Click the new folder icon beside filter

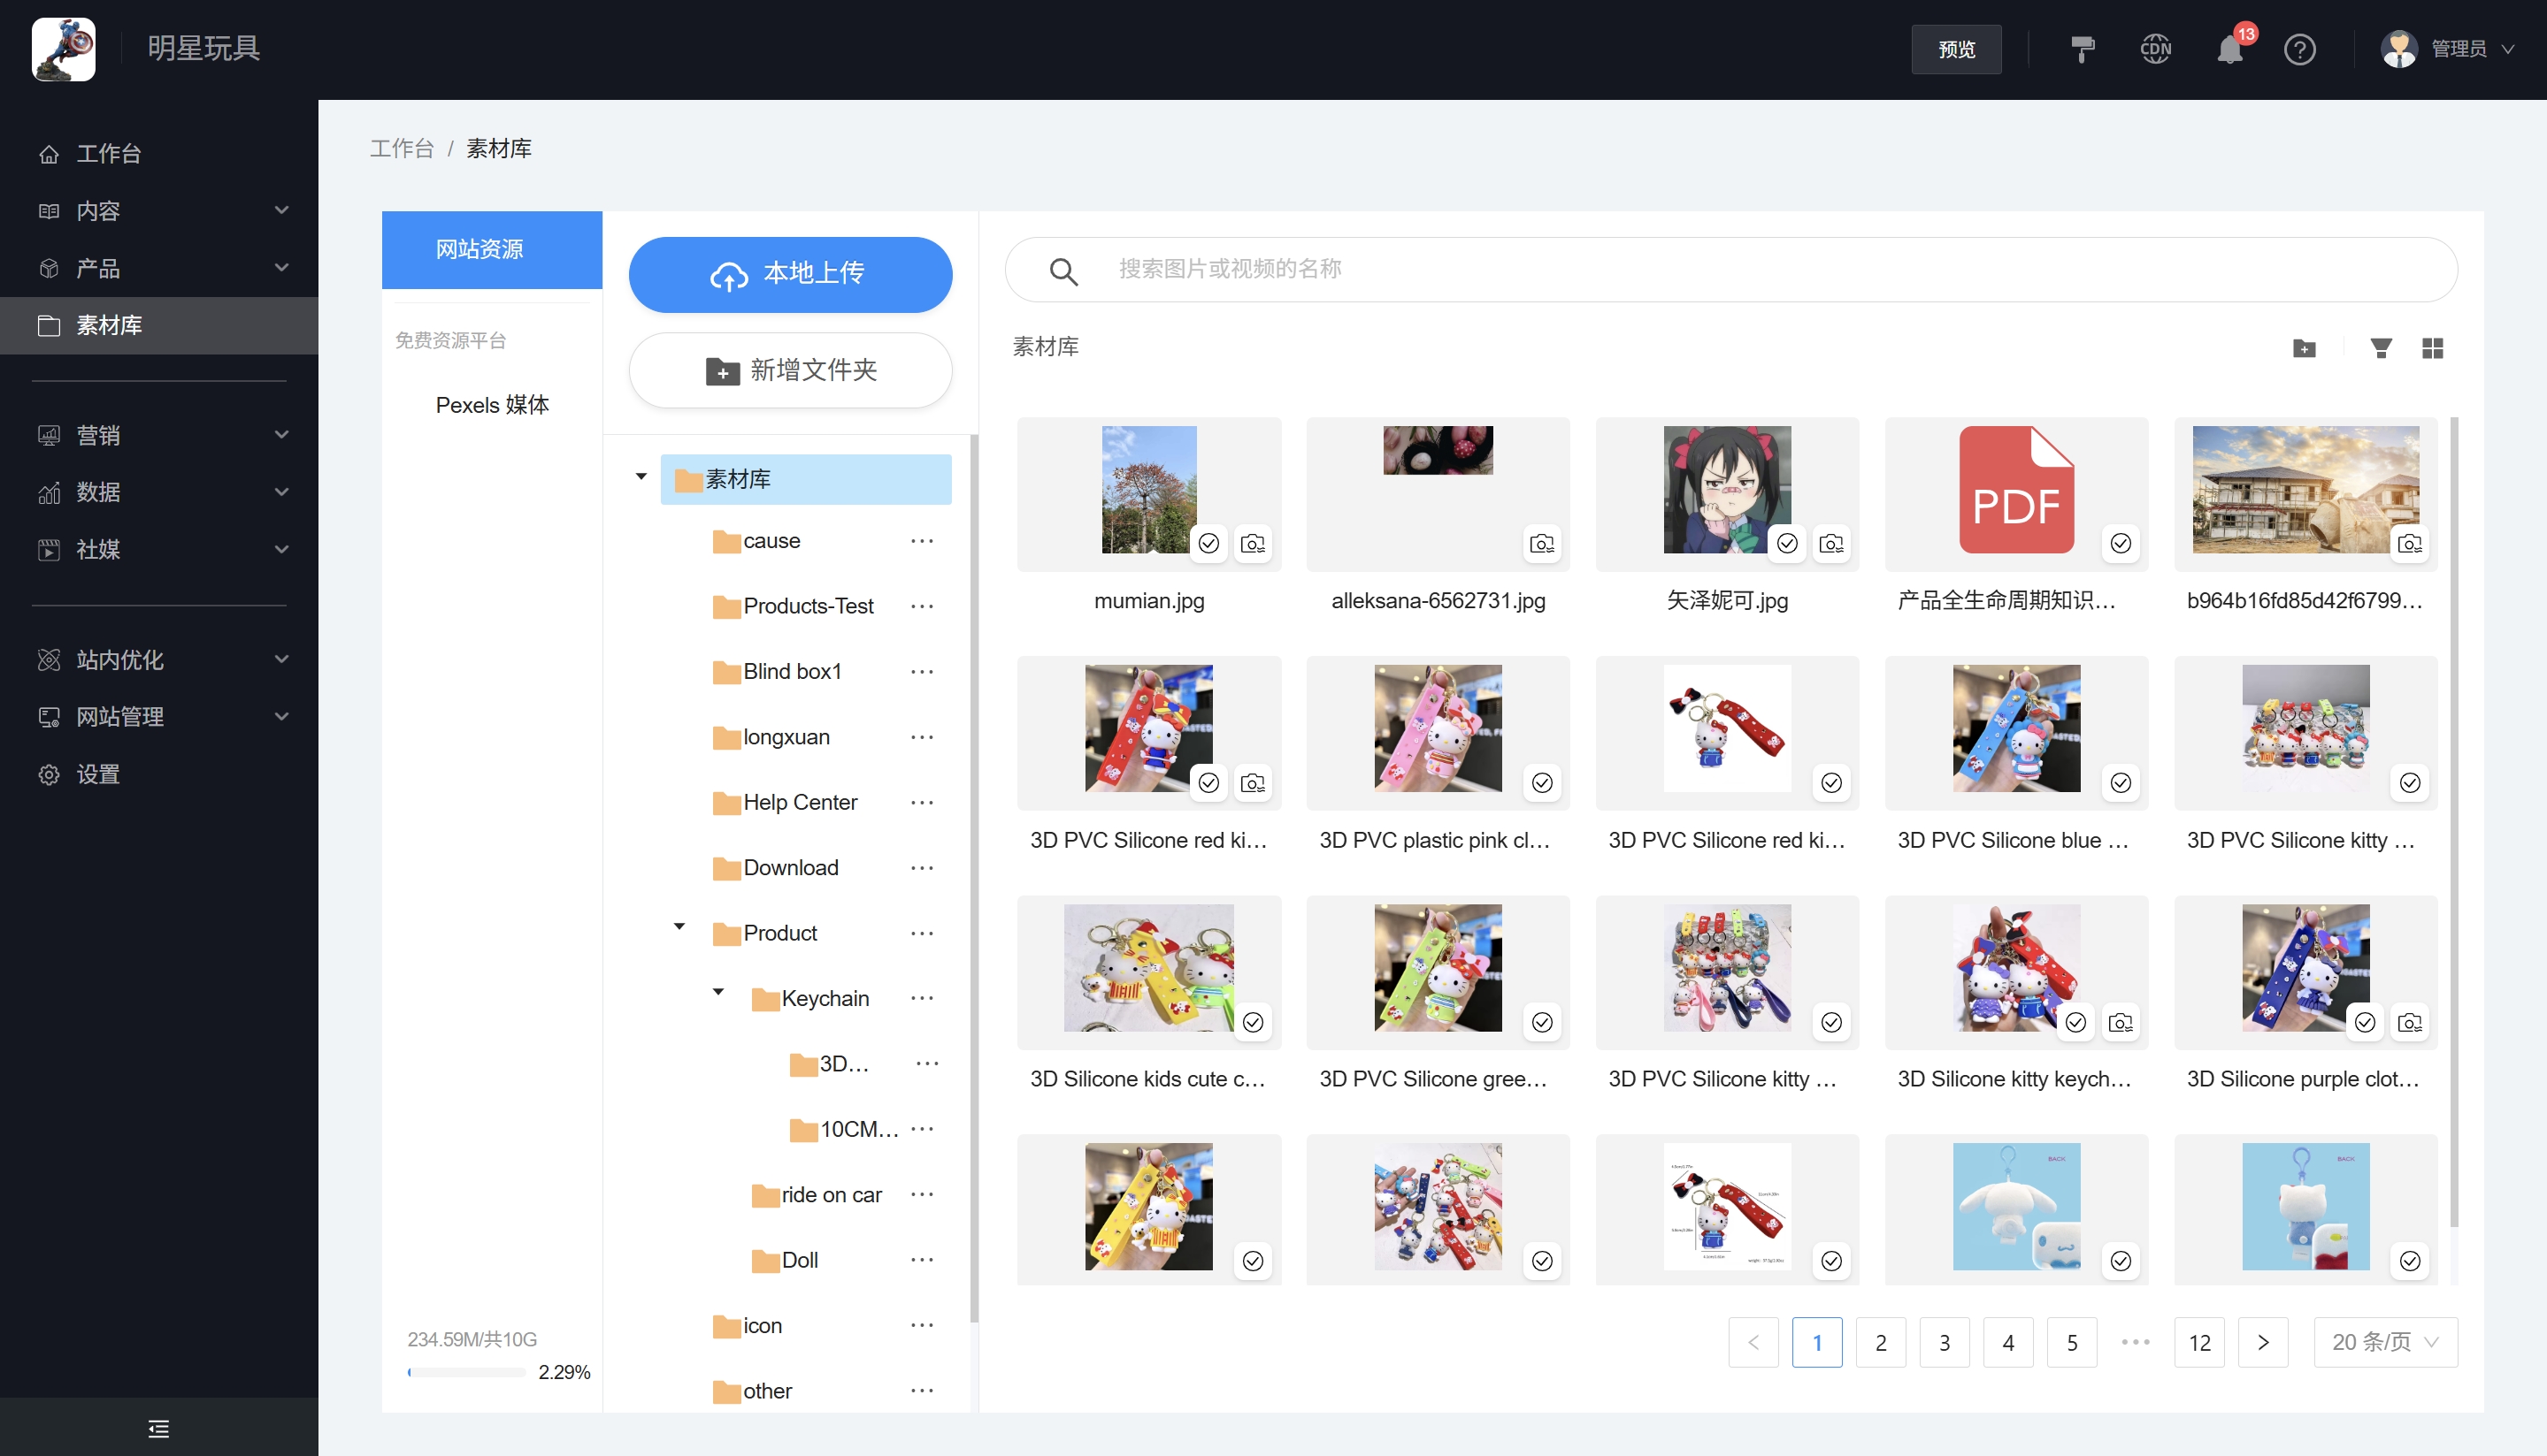point(2304,348)
